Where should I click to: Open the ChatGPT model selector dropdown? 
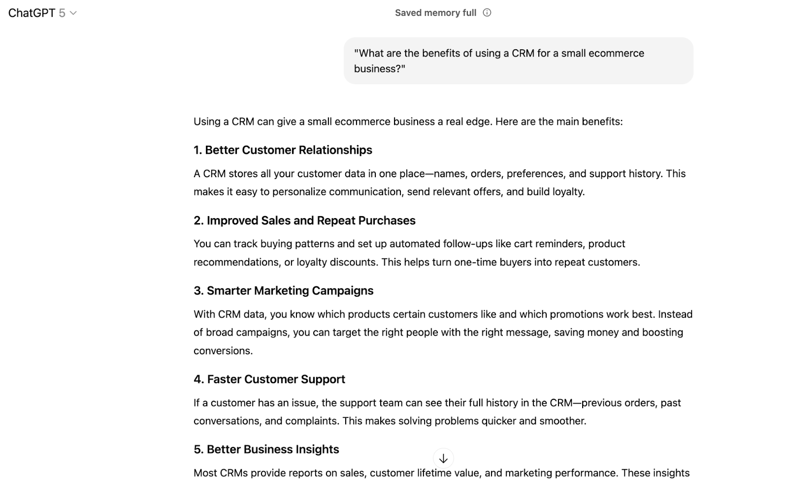[x=42, y=13]
